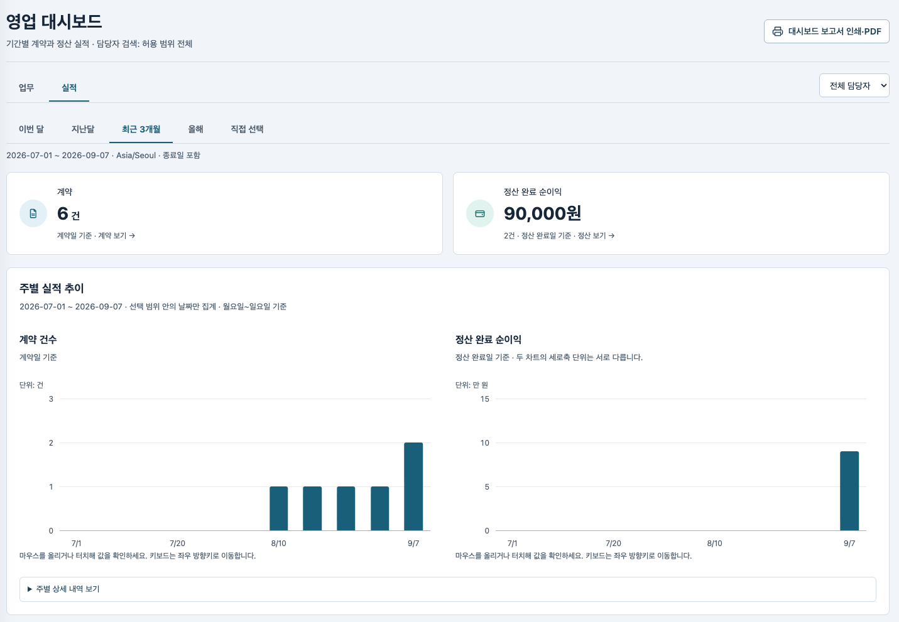The image size is (899, 622).
Task: Click the 단위: 만 원 label
Action: (x=472, y=385)
